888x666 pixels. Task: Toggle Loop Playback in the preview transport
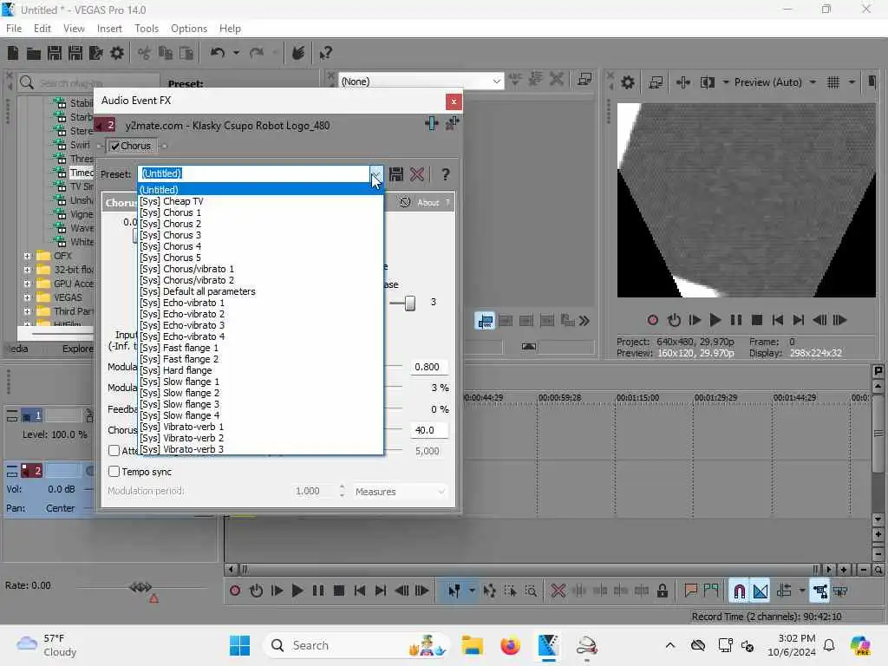click(673, 320)
